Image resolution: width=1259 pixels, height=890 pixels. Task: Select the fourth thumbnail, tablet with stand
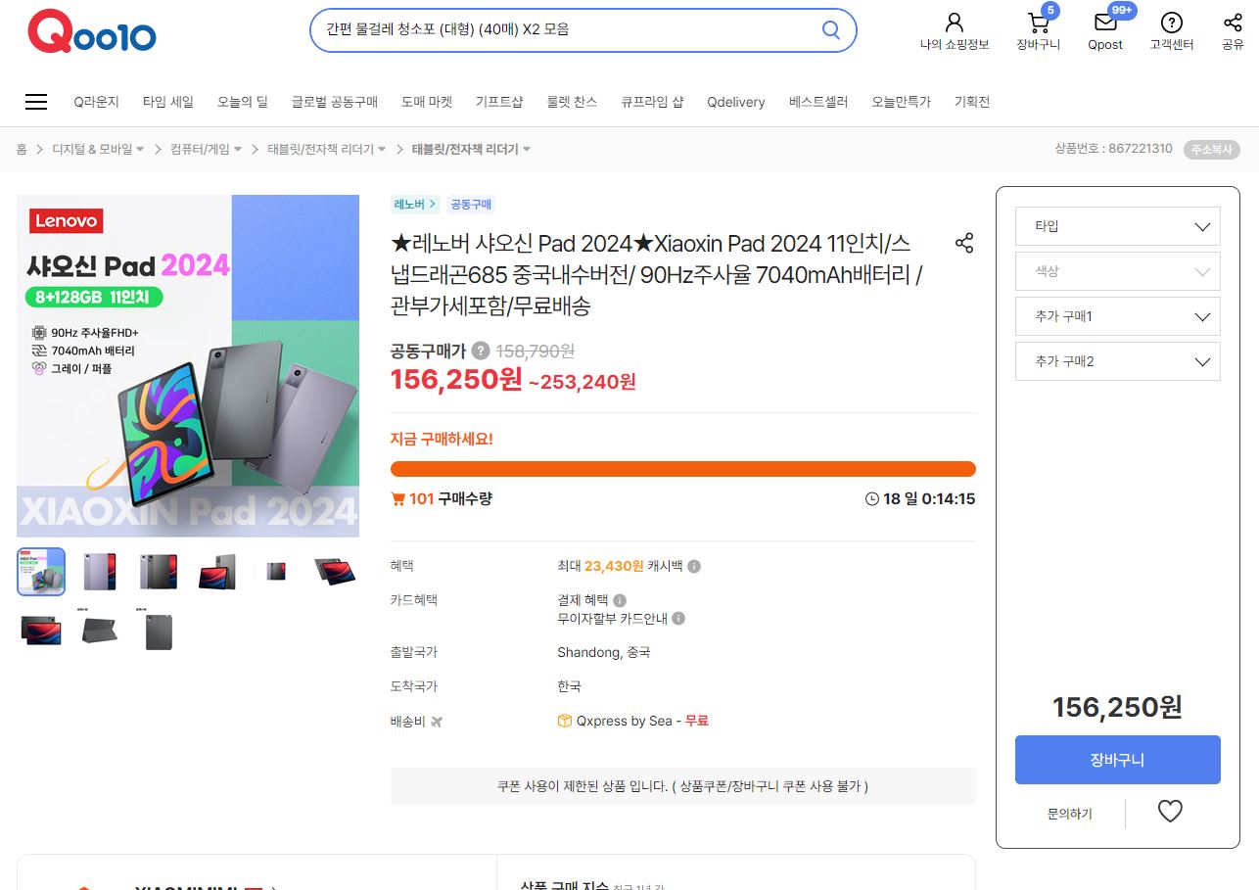coord(217,572)
